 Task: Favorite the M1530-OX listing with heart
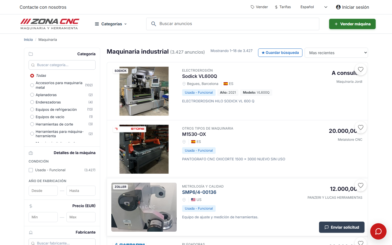(x=361, y=127)
